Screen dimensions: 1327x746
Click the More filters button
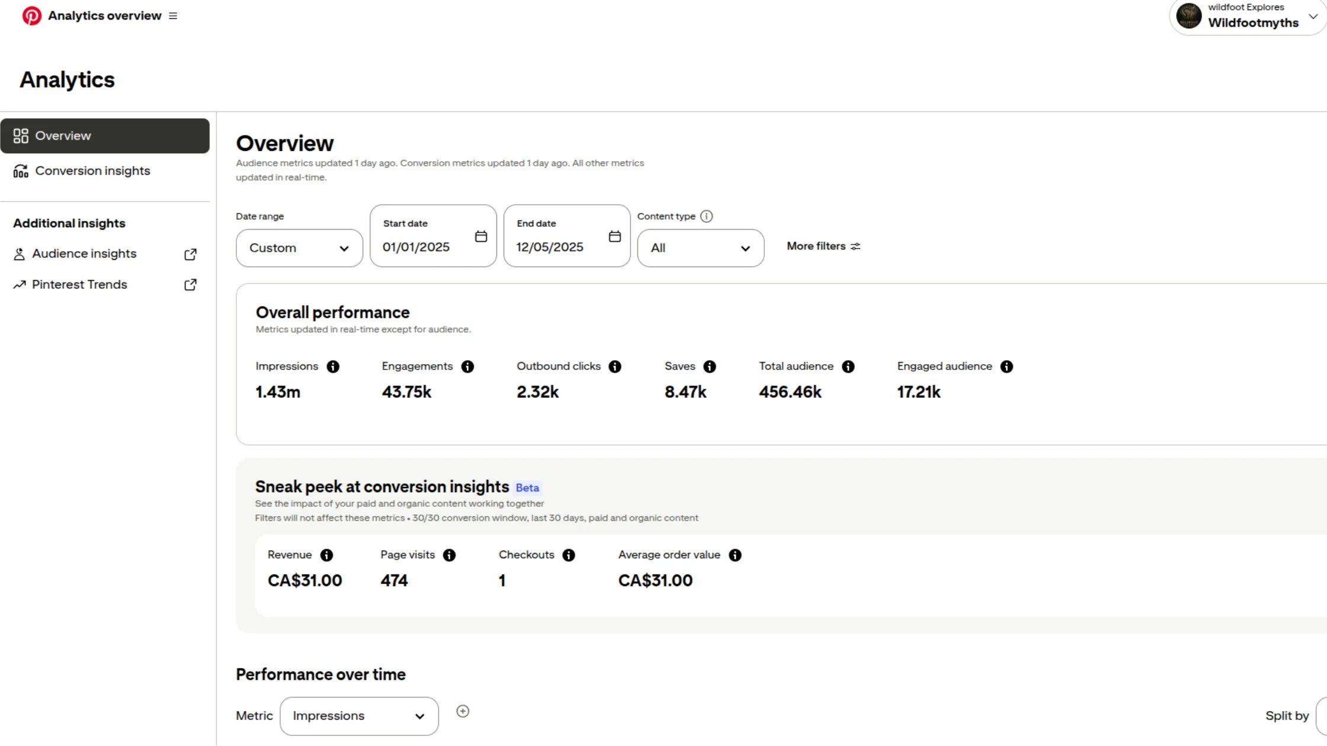click(x=823, y=246)
